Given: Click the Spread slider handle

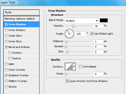Looking at the screenshot, I should pos(66,47).
